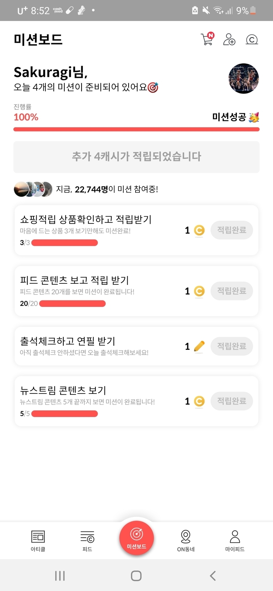Click the 100% mission progress bar

click(136, 129)
